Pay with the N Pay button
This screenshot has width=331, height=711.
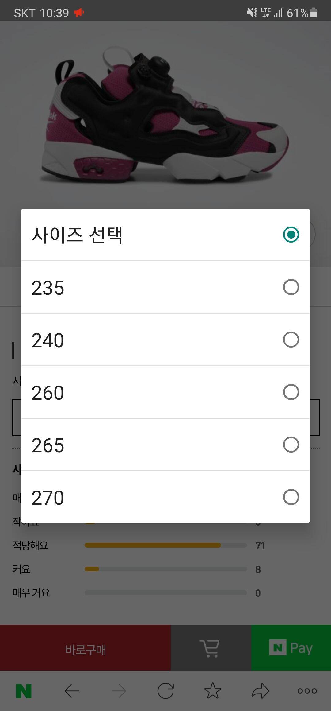coord(291,648)
